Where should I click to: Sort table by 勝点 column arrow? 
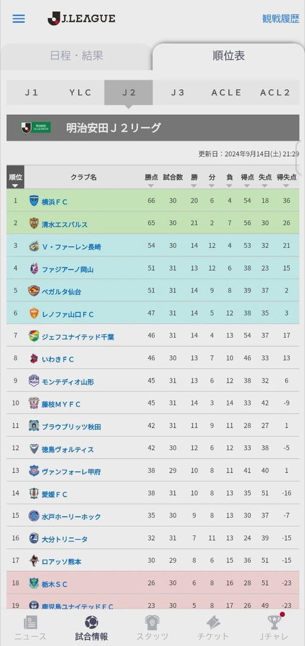coord(151,186)
